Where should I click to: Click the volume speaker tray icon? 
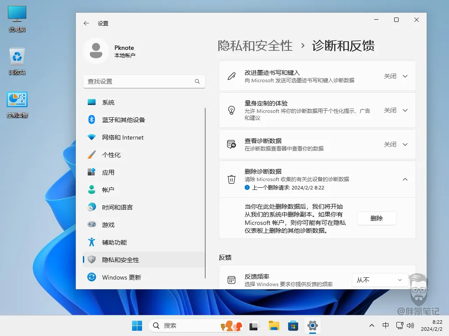click(410, 325)
